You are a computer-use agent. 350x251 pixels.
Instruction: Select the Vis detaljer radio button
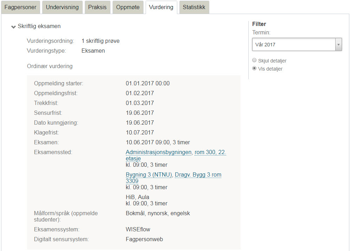(254, 68)
